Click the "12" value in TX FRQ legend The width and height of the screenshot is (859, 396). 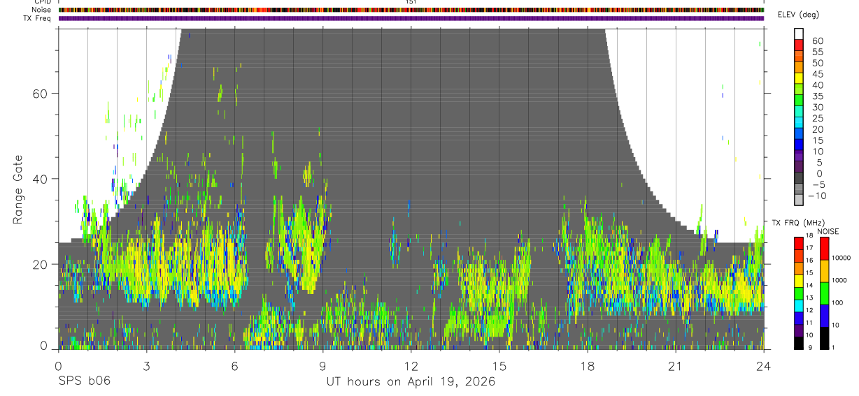809,310
